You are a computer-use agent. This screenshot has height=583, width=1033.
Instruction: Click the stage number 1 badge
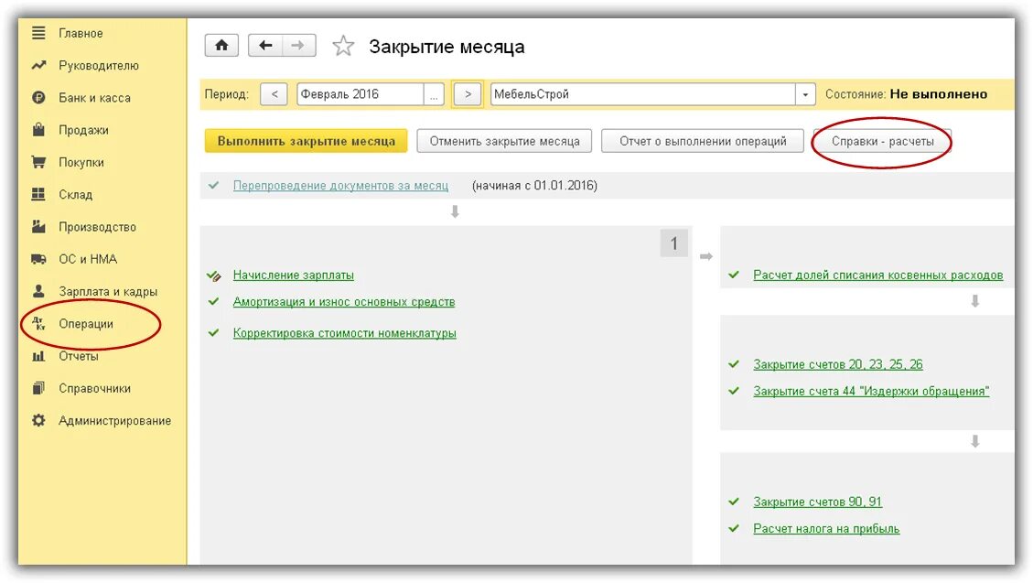point(674,243)
